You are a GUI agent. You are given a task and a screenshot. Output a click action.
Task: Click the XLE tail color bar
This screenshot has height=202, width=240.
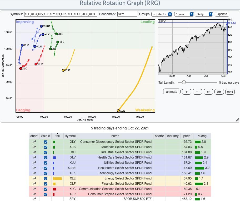[x=57, y=178]
